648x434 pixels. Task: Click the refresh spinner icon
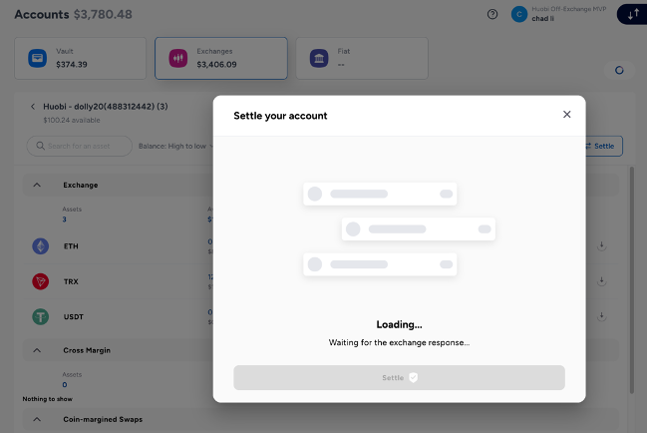coord(619,70)
